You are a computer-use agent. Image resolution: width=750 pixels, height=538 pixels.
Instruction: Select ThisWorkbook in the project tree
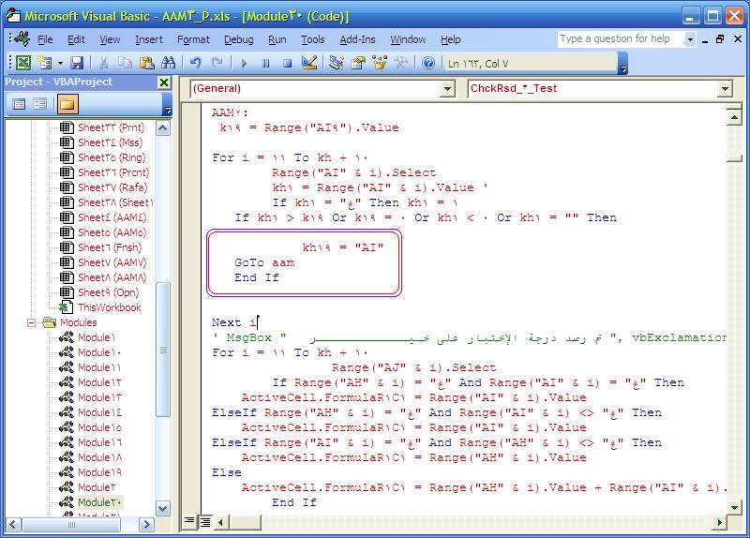coord(109,307)
